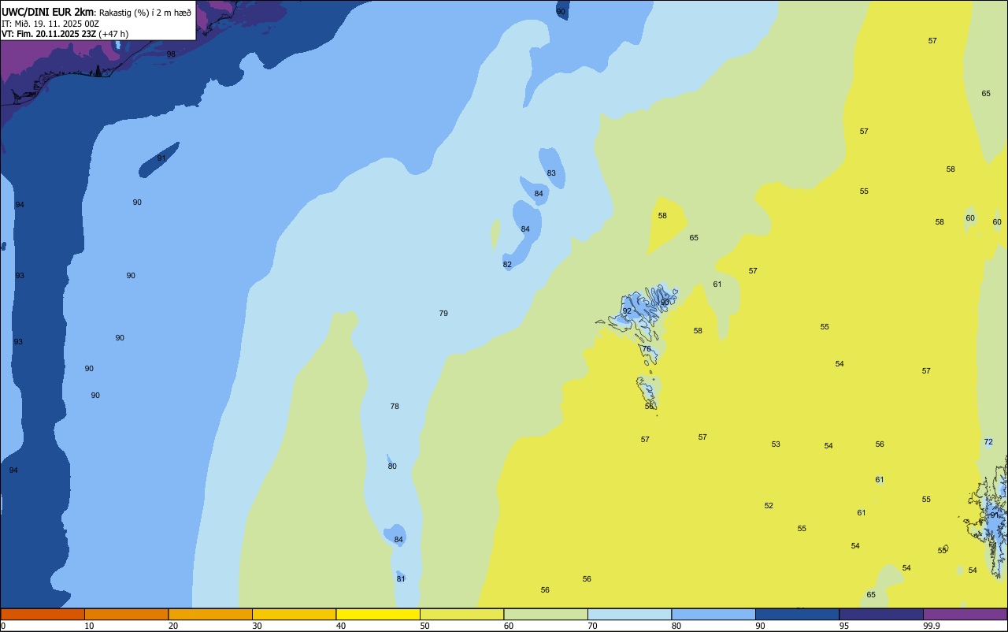
Task: Click the map value '92' on the islands
Action: coord(627,310)
